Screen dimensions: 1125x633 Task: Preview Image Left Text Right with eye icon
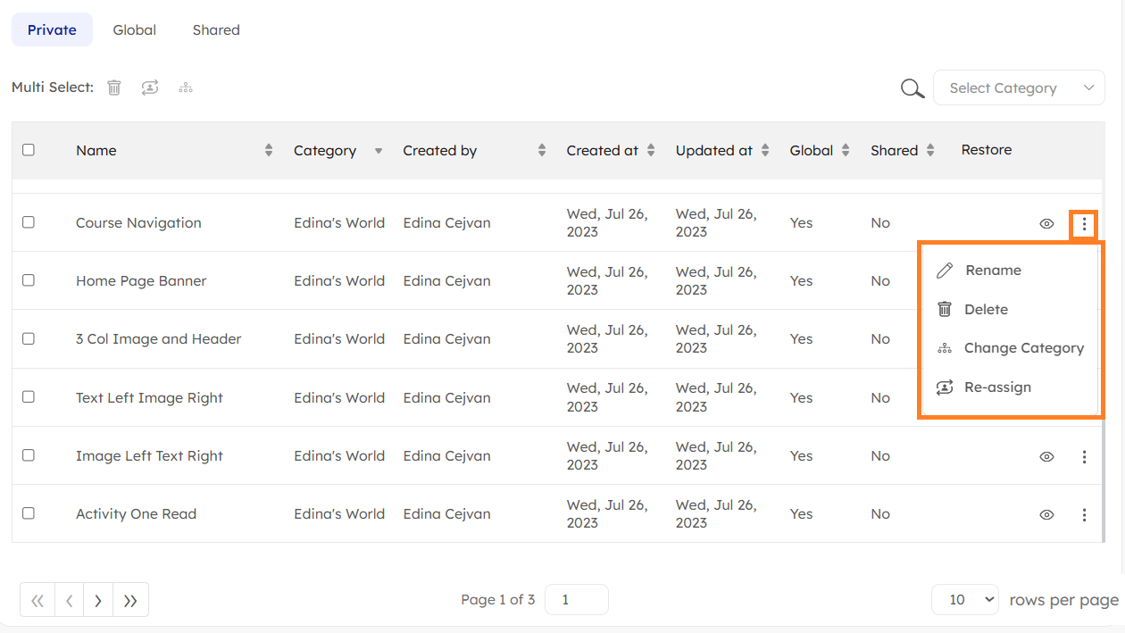pos(1047,457)
